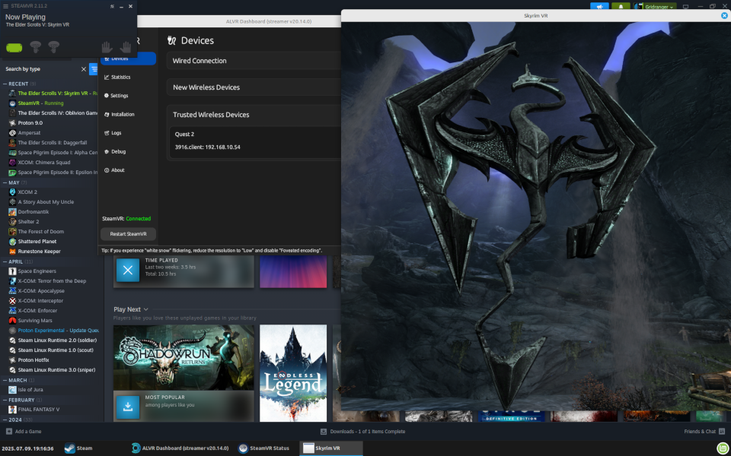Viewport: 731px width, 456px height.
Task: Switch to Skyrim VR in the taskbar
Action: point(330,448)
